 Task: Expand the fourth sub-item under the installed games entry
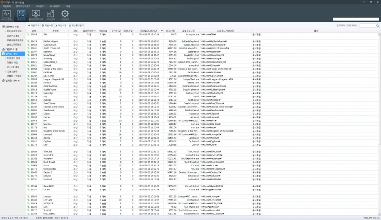click(6, 72)
